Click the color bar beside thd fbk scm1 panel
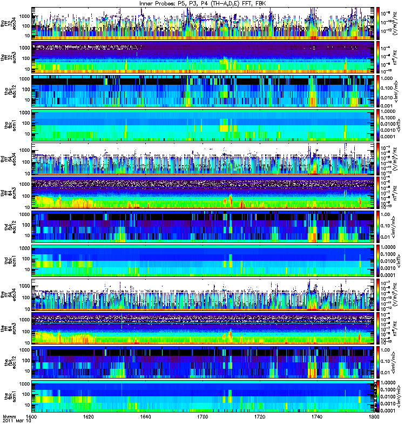The width and height of the screenshot is (405, 432). [x=378, y=261]
